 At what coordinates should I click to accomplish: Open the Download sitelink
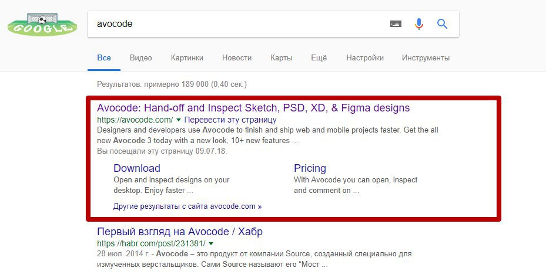click(x=137, y=168)
